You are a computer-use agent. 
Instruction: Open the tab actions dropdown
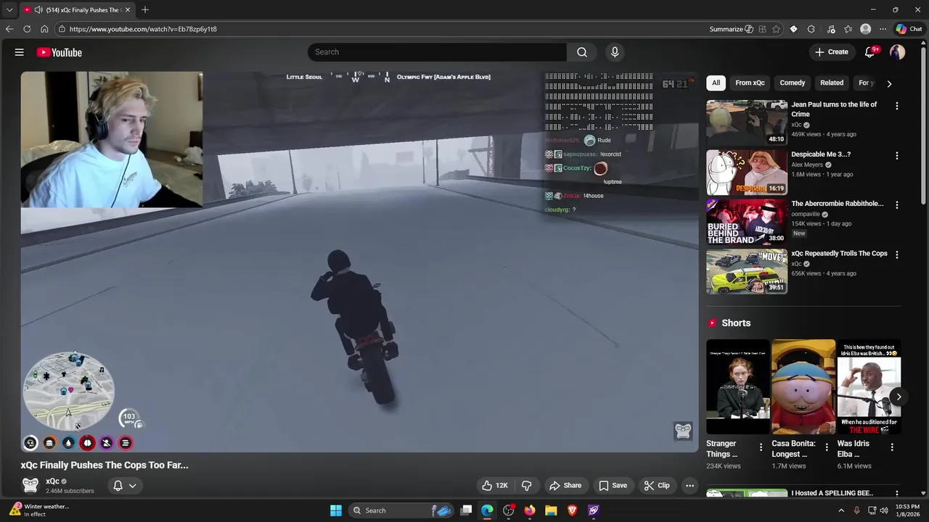point(9,10)
